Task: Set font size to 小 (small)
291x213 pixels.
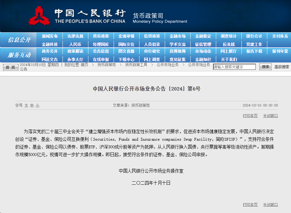Action: (x=38, y=105)
